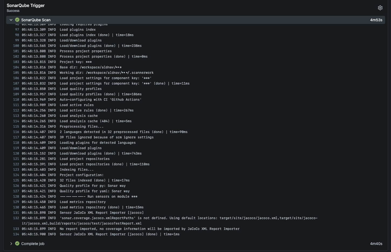391x252 pixels.
Task: Click the 'Process project properties' line 101 text
Action: (86, 51)
